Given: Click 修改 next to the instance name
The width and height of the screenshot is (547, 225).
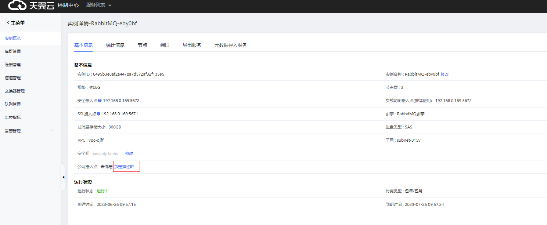Looking at the screenshot, I should click(x=445, y=74).
